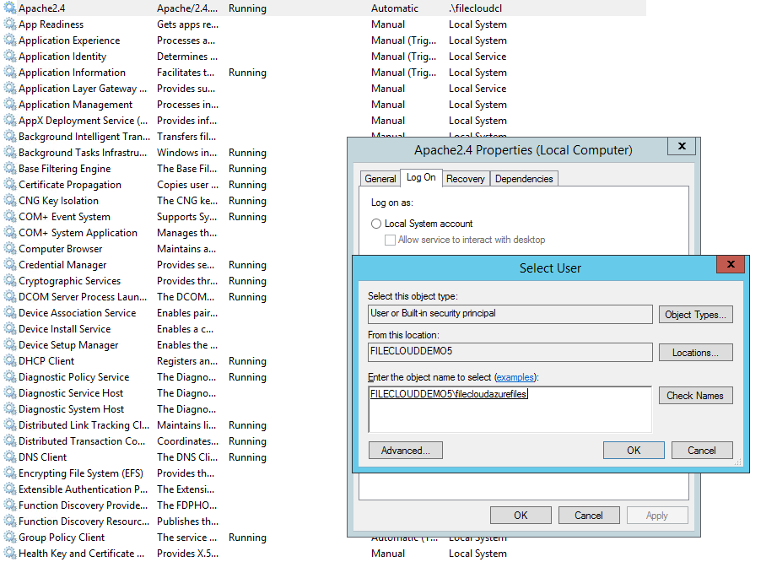This screenshot has width=777, height=562.
Task: Switch to the General tab
Action: coord(380,179)
